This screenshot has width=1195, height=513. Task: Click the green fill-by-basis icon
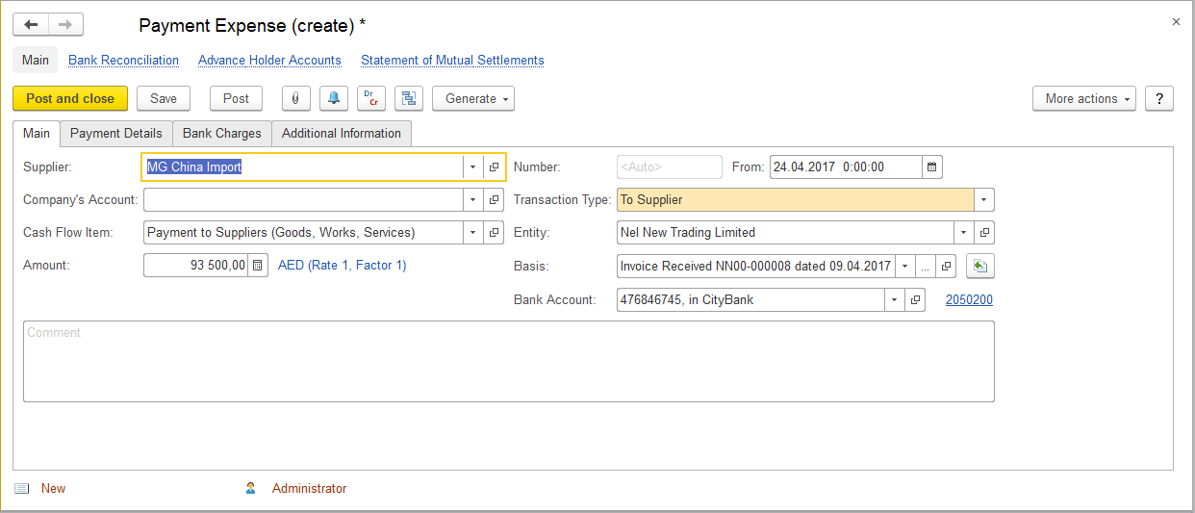click(x=979, y=267)
